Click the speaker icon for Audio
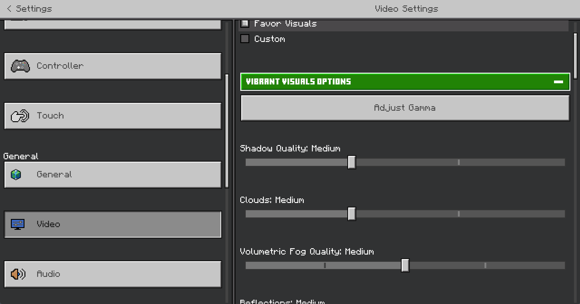Screen dimensions: 580x304 tap(18, 274)
